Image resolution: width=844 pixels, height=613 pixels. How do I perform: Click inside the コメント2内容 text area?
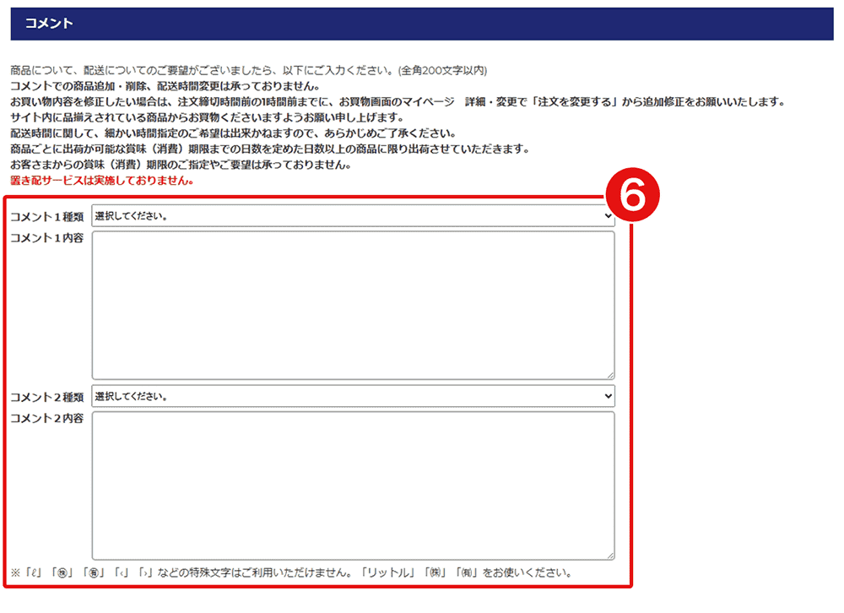click(353, 485)
